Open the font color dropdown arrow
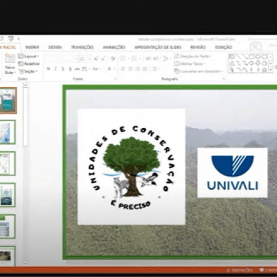 tap(114, 69)
